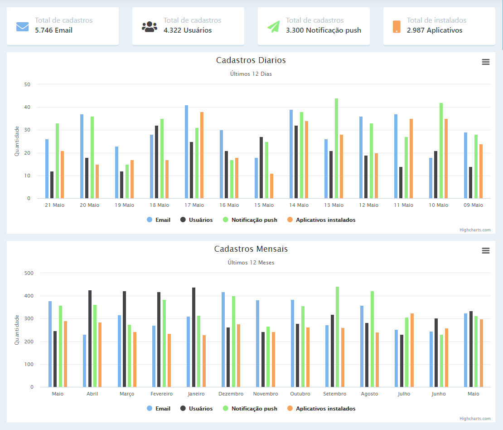Click the orange mobile phone Aplicativos icon
This screenshot has height=430, width=503.
(397, 27)
